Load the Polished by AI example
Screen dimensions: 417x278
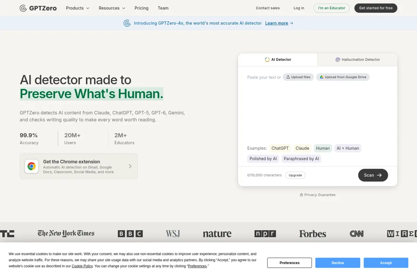pos(263,159)
